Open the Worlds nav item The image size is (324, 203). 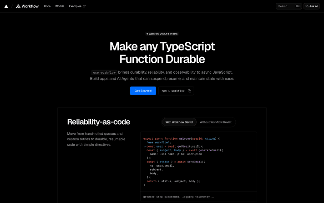[x=60, y=6]
